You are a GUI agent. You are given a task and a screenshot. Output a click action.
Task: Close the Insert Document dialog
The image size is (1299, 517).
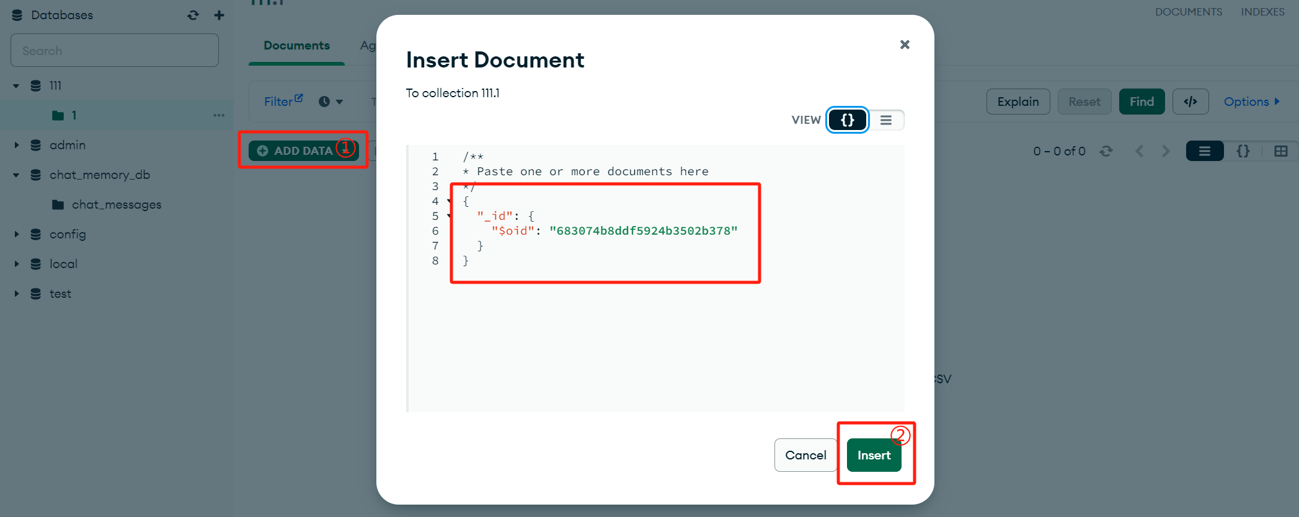click(905, 45)
